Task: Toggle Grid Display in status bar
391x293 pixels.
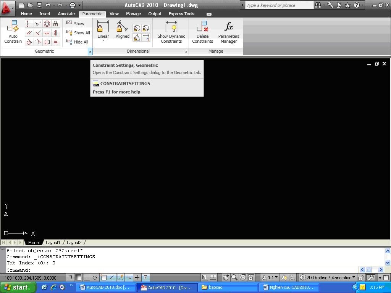Action: coord(78,277)
